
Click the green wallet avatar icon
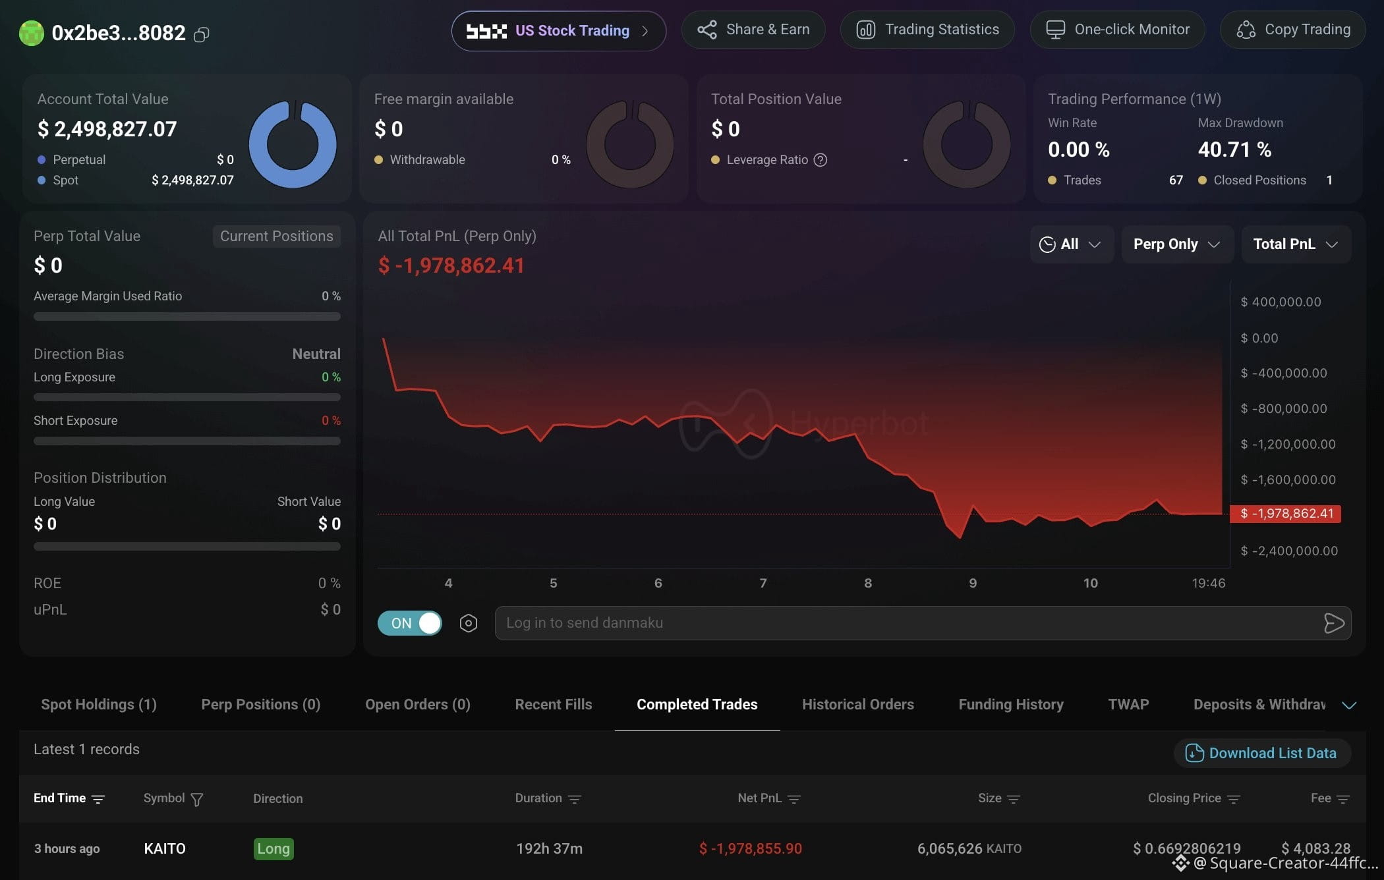coord(31,33)
